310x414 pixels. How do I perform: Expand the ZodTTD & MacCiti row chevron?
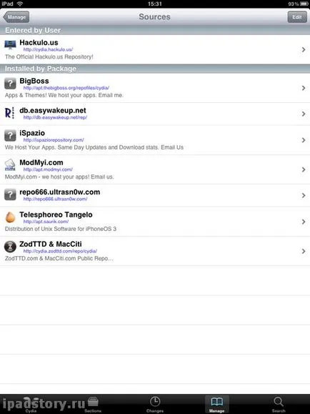click(x=304, y=251)
